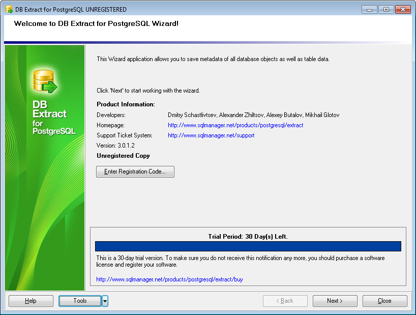The width and height of the screenshot is (416, 315).
Task: Close the window using title bar X
Action: click(x=403, y=9)
